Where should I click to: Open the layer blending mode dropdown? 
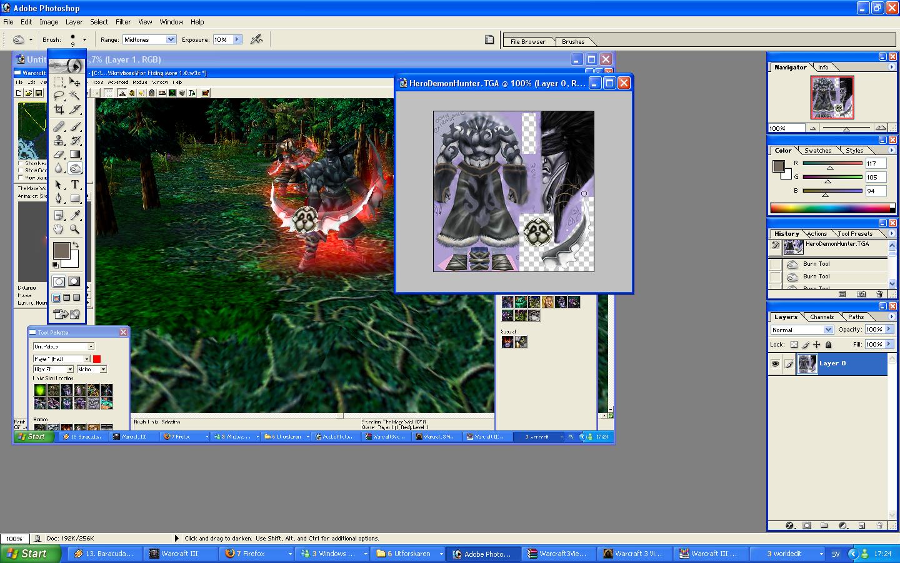tap(802, 330)
